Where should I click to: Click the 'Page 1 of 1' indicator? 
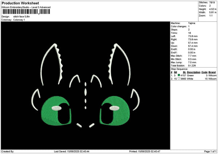[210, 151]
